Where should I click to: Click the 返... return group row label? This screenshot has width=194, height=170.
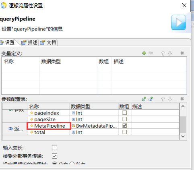click(x=15, y=129)
